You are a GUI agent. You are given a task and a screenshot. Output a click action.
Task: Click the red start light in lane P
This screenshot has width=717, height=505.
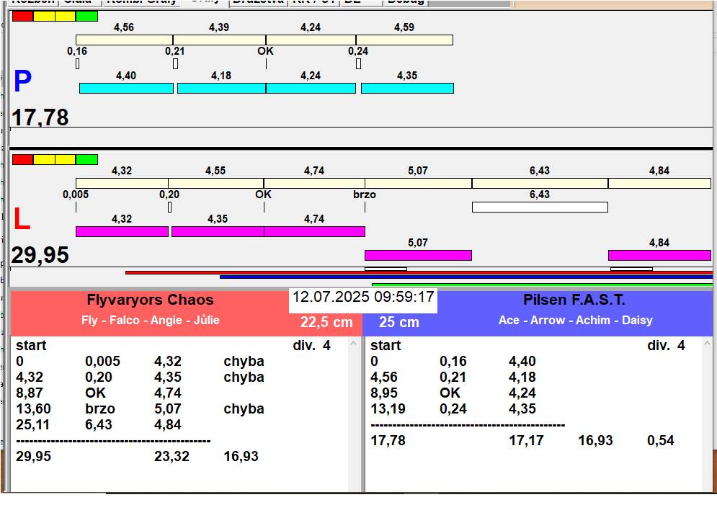coord(22,16)
